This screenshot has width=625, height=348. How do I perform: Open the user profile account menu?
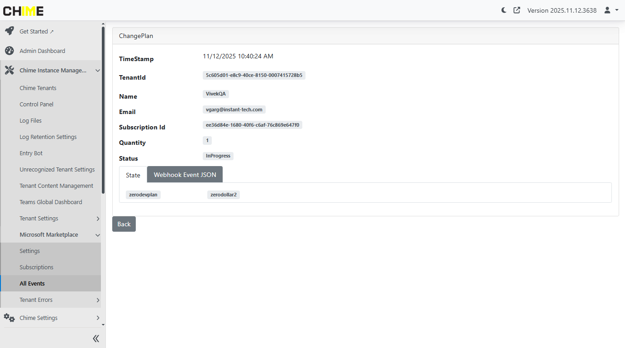(611, 10)
